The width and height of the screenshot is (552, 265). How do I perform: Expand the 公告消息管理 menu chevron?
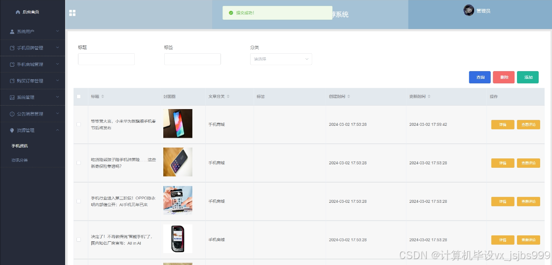[x=57, y=114]
